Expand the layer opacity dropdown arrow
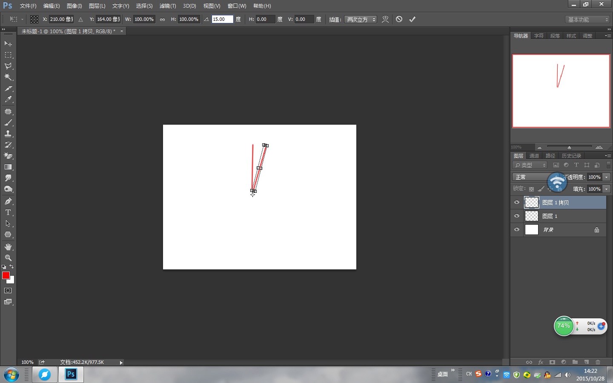The height and width of the screenshot is (383, 613). pos(607,177)
